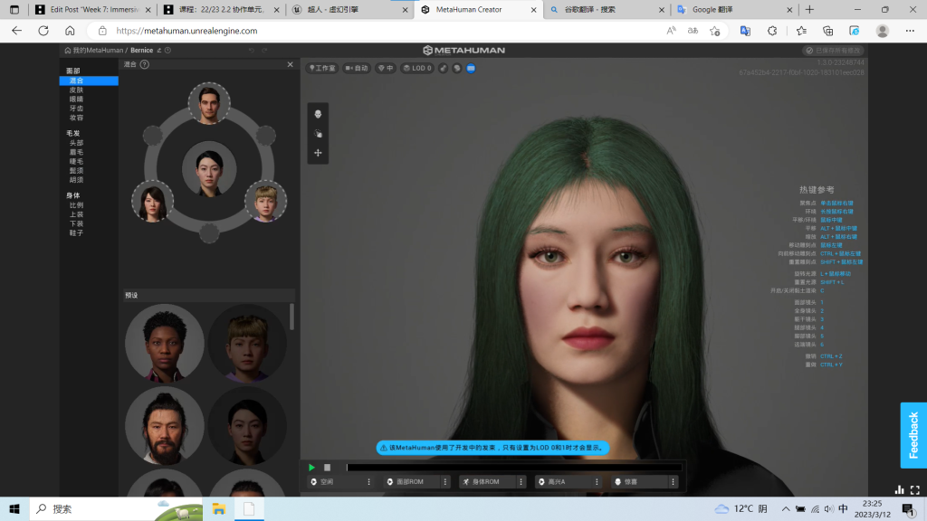Refresh the browser page
Screen dimensions: 927x521
coord(43,31)
